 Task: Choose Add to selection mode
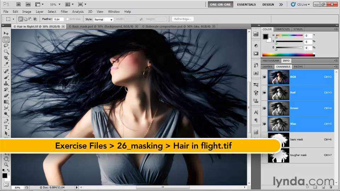click(25, 19)
